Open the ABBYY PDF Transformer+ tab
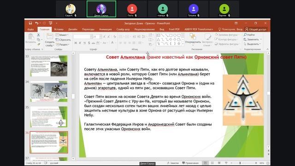Screen dimensions: 295x166 pyautogui.click(x=199, y=30)
